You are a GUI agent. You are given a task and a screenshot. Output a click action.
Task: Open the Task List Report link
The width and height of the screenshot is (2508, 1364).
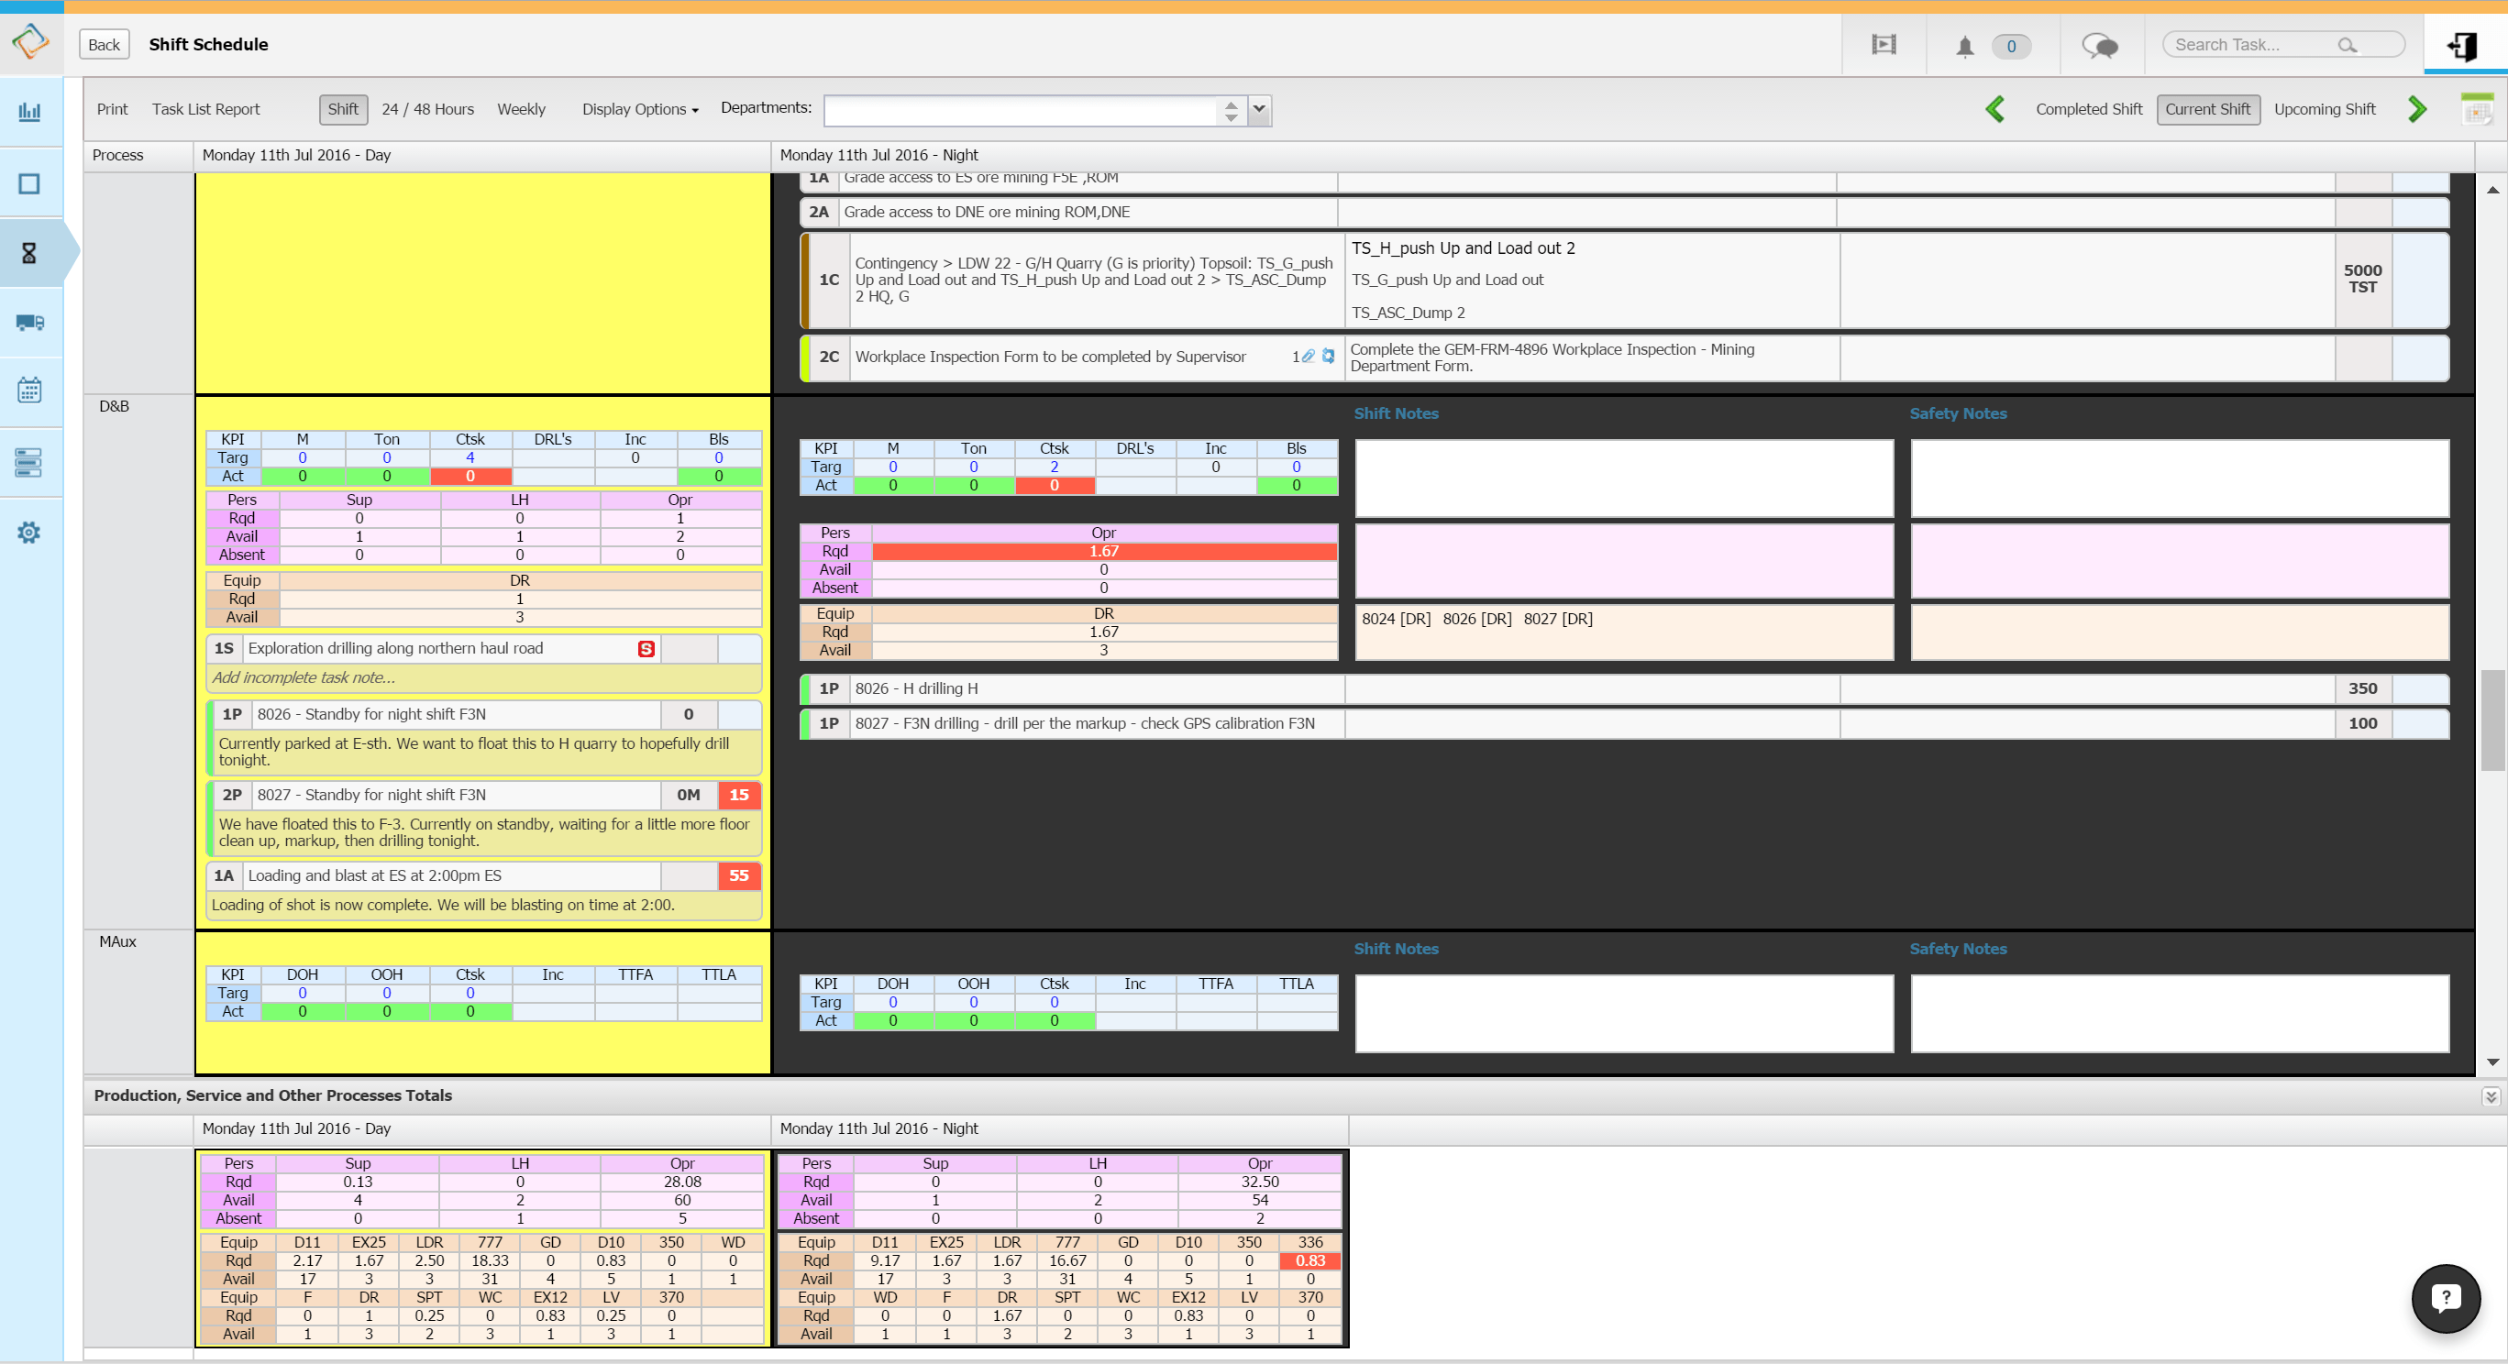click(x=205, y=109)
